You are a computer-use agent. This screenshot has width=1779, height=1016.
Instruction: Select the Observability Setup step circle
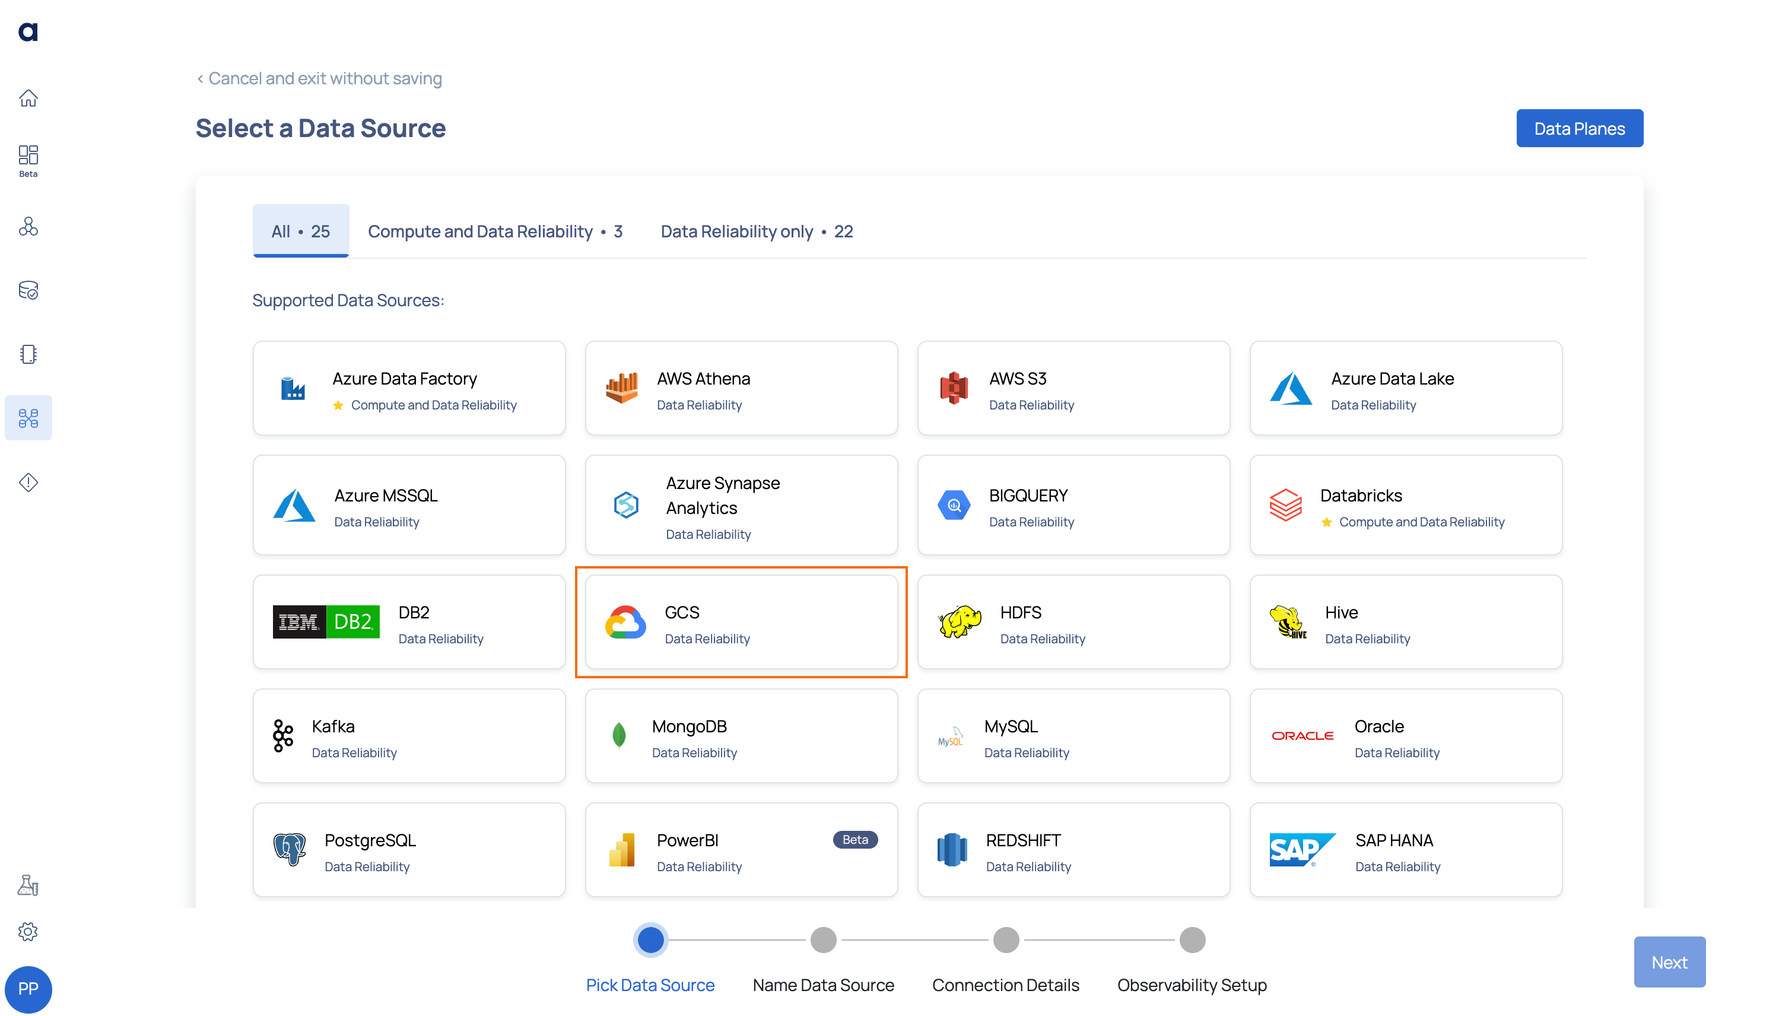(x=1192, y=939)
